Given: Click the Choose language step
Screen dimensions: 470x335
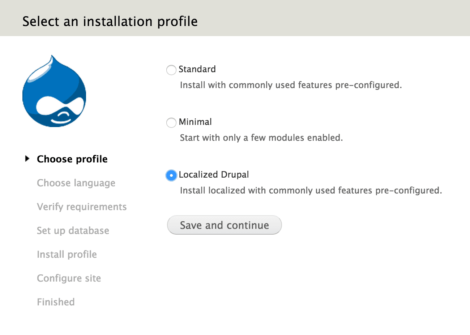Looking at the screenshot, I should click(76, 183).
